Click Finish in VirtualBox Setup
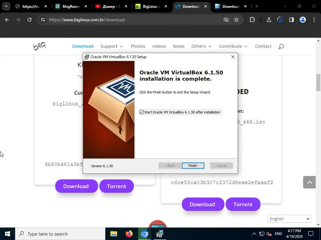The height and width of the screenshot is (240, 321). (193, 166)
